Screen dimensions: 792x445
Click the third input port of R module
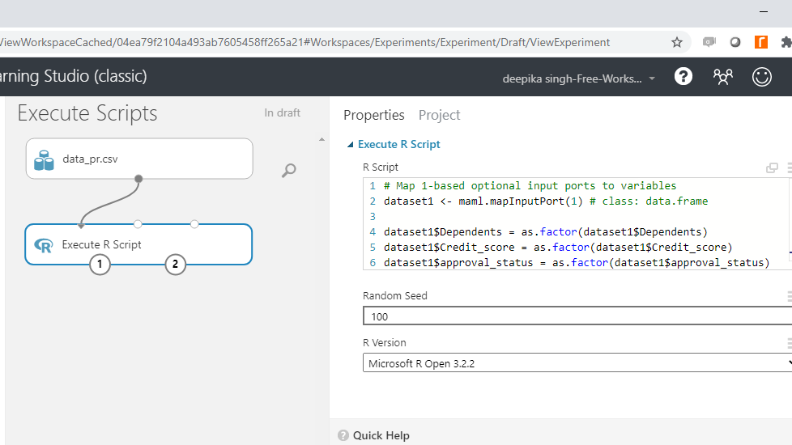point(194,224)
